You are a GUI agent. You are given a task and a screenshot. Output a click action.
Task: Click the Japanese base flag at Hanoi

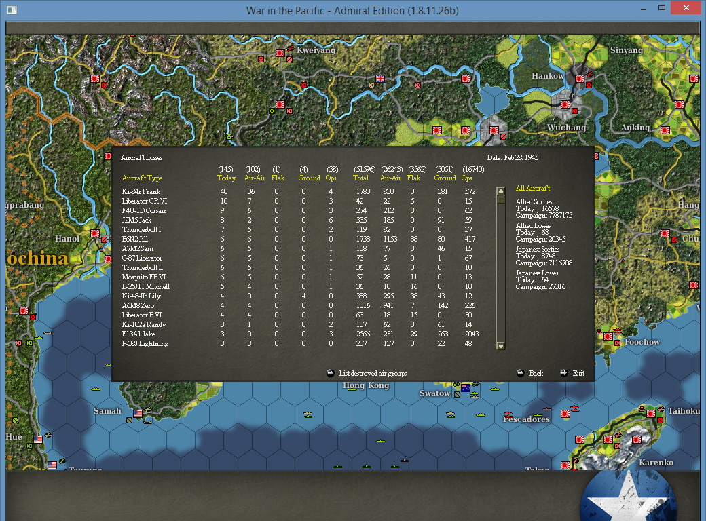[x=94, y=233]
